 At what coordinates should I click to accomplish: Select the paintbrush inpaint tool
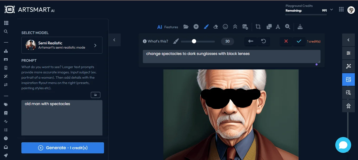(206, 27)
